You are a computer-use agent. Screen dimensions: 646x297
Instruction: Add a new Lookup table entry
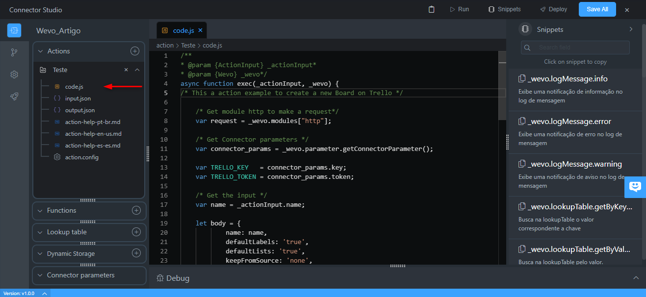(x=136, y=232)
